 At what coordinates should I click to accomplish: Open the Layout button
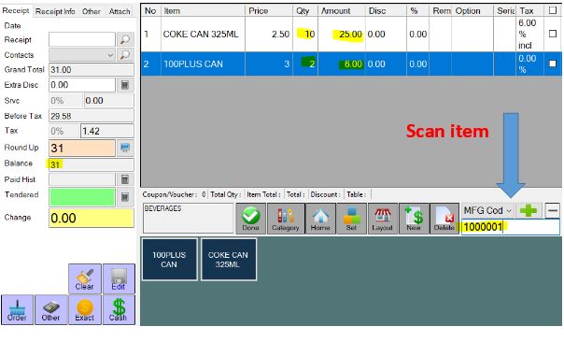382,219
